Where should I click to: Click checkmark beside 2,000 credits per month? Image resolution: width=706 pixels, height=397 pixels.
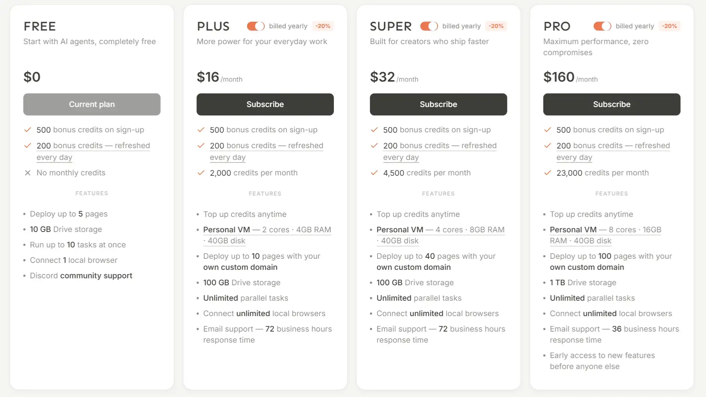(201, 173)
